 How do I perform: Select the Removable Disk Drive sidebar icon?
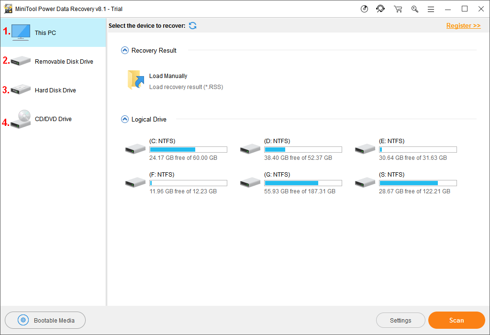click(20, 61)
